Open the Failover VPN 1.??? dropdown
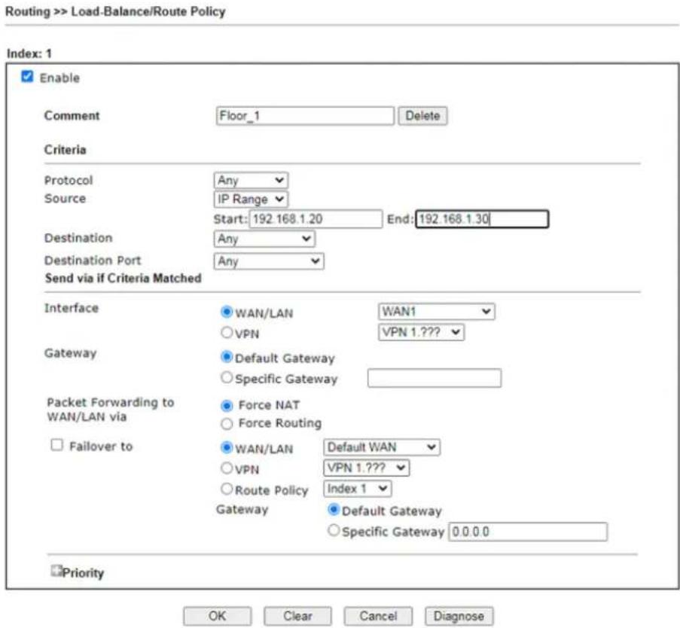Screen dimensions: 680x628 366,468
